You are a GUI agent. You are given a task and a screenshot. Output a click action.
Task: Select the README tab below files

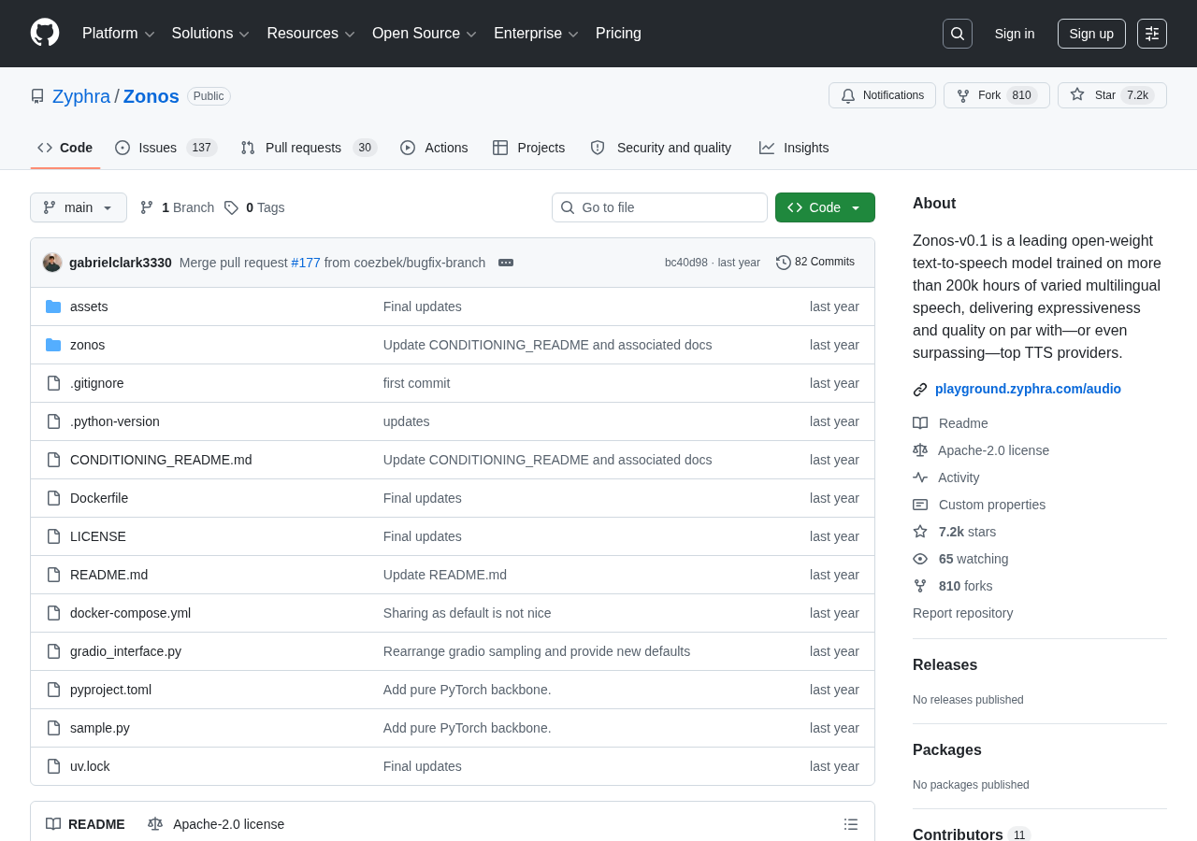(x=85, y=824)
